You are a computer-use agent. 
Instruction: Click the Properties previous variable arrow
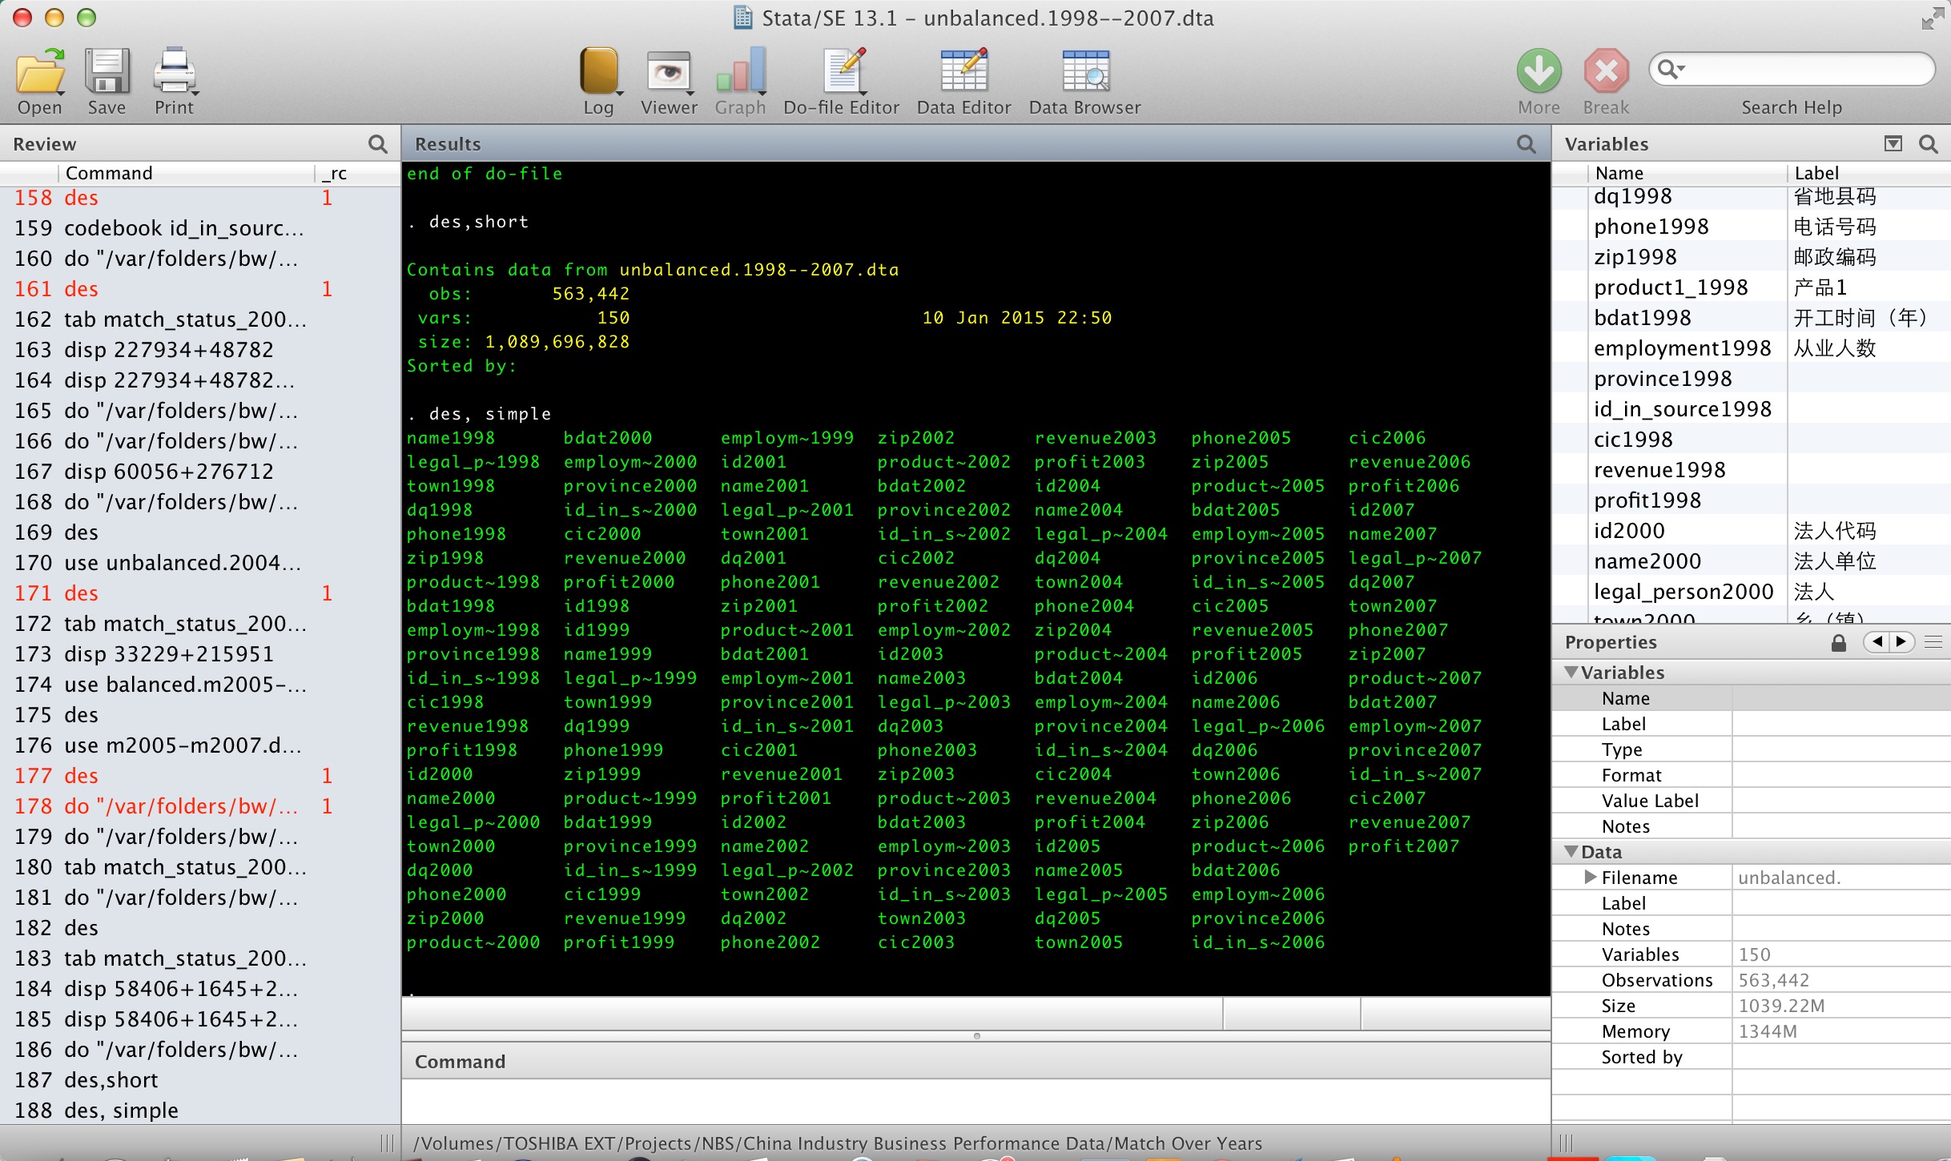[1877, 642]
